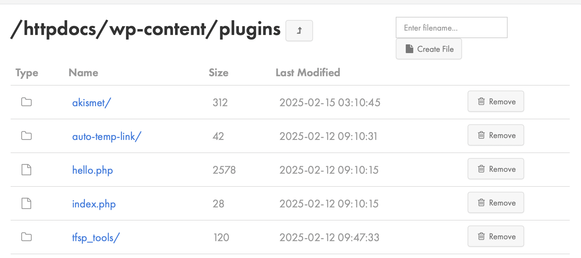581x258 pixels.
Task: Click the akismet folder icon
Action: pyautogui.click(x=27, y=102)
